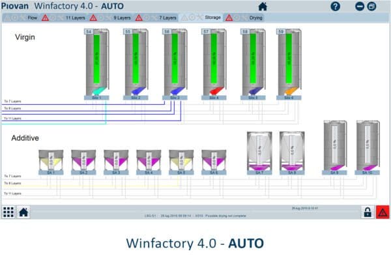Click the S5 tag above Silo 2

(x=128, y=32)
